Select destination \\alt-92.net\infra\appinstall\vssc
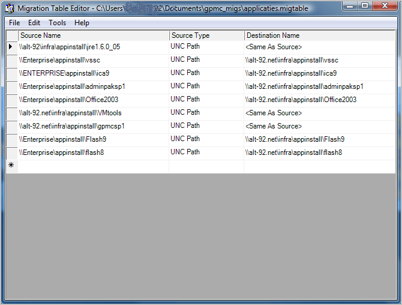This screenshot has width=402, height=305. tap(320, 61)
